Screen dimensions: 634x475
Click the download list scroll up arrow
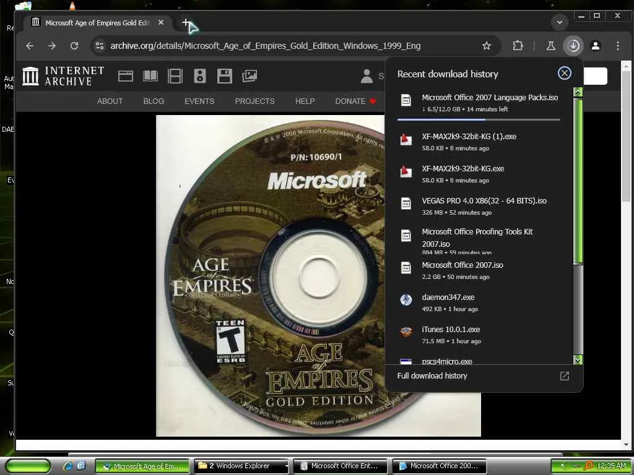coord(578,92)
